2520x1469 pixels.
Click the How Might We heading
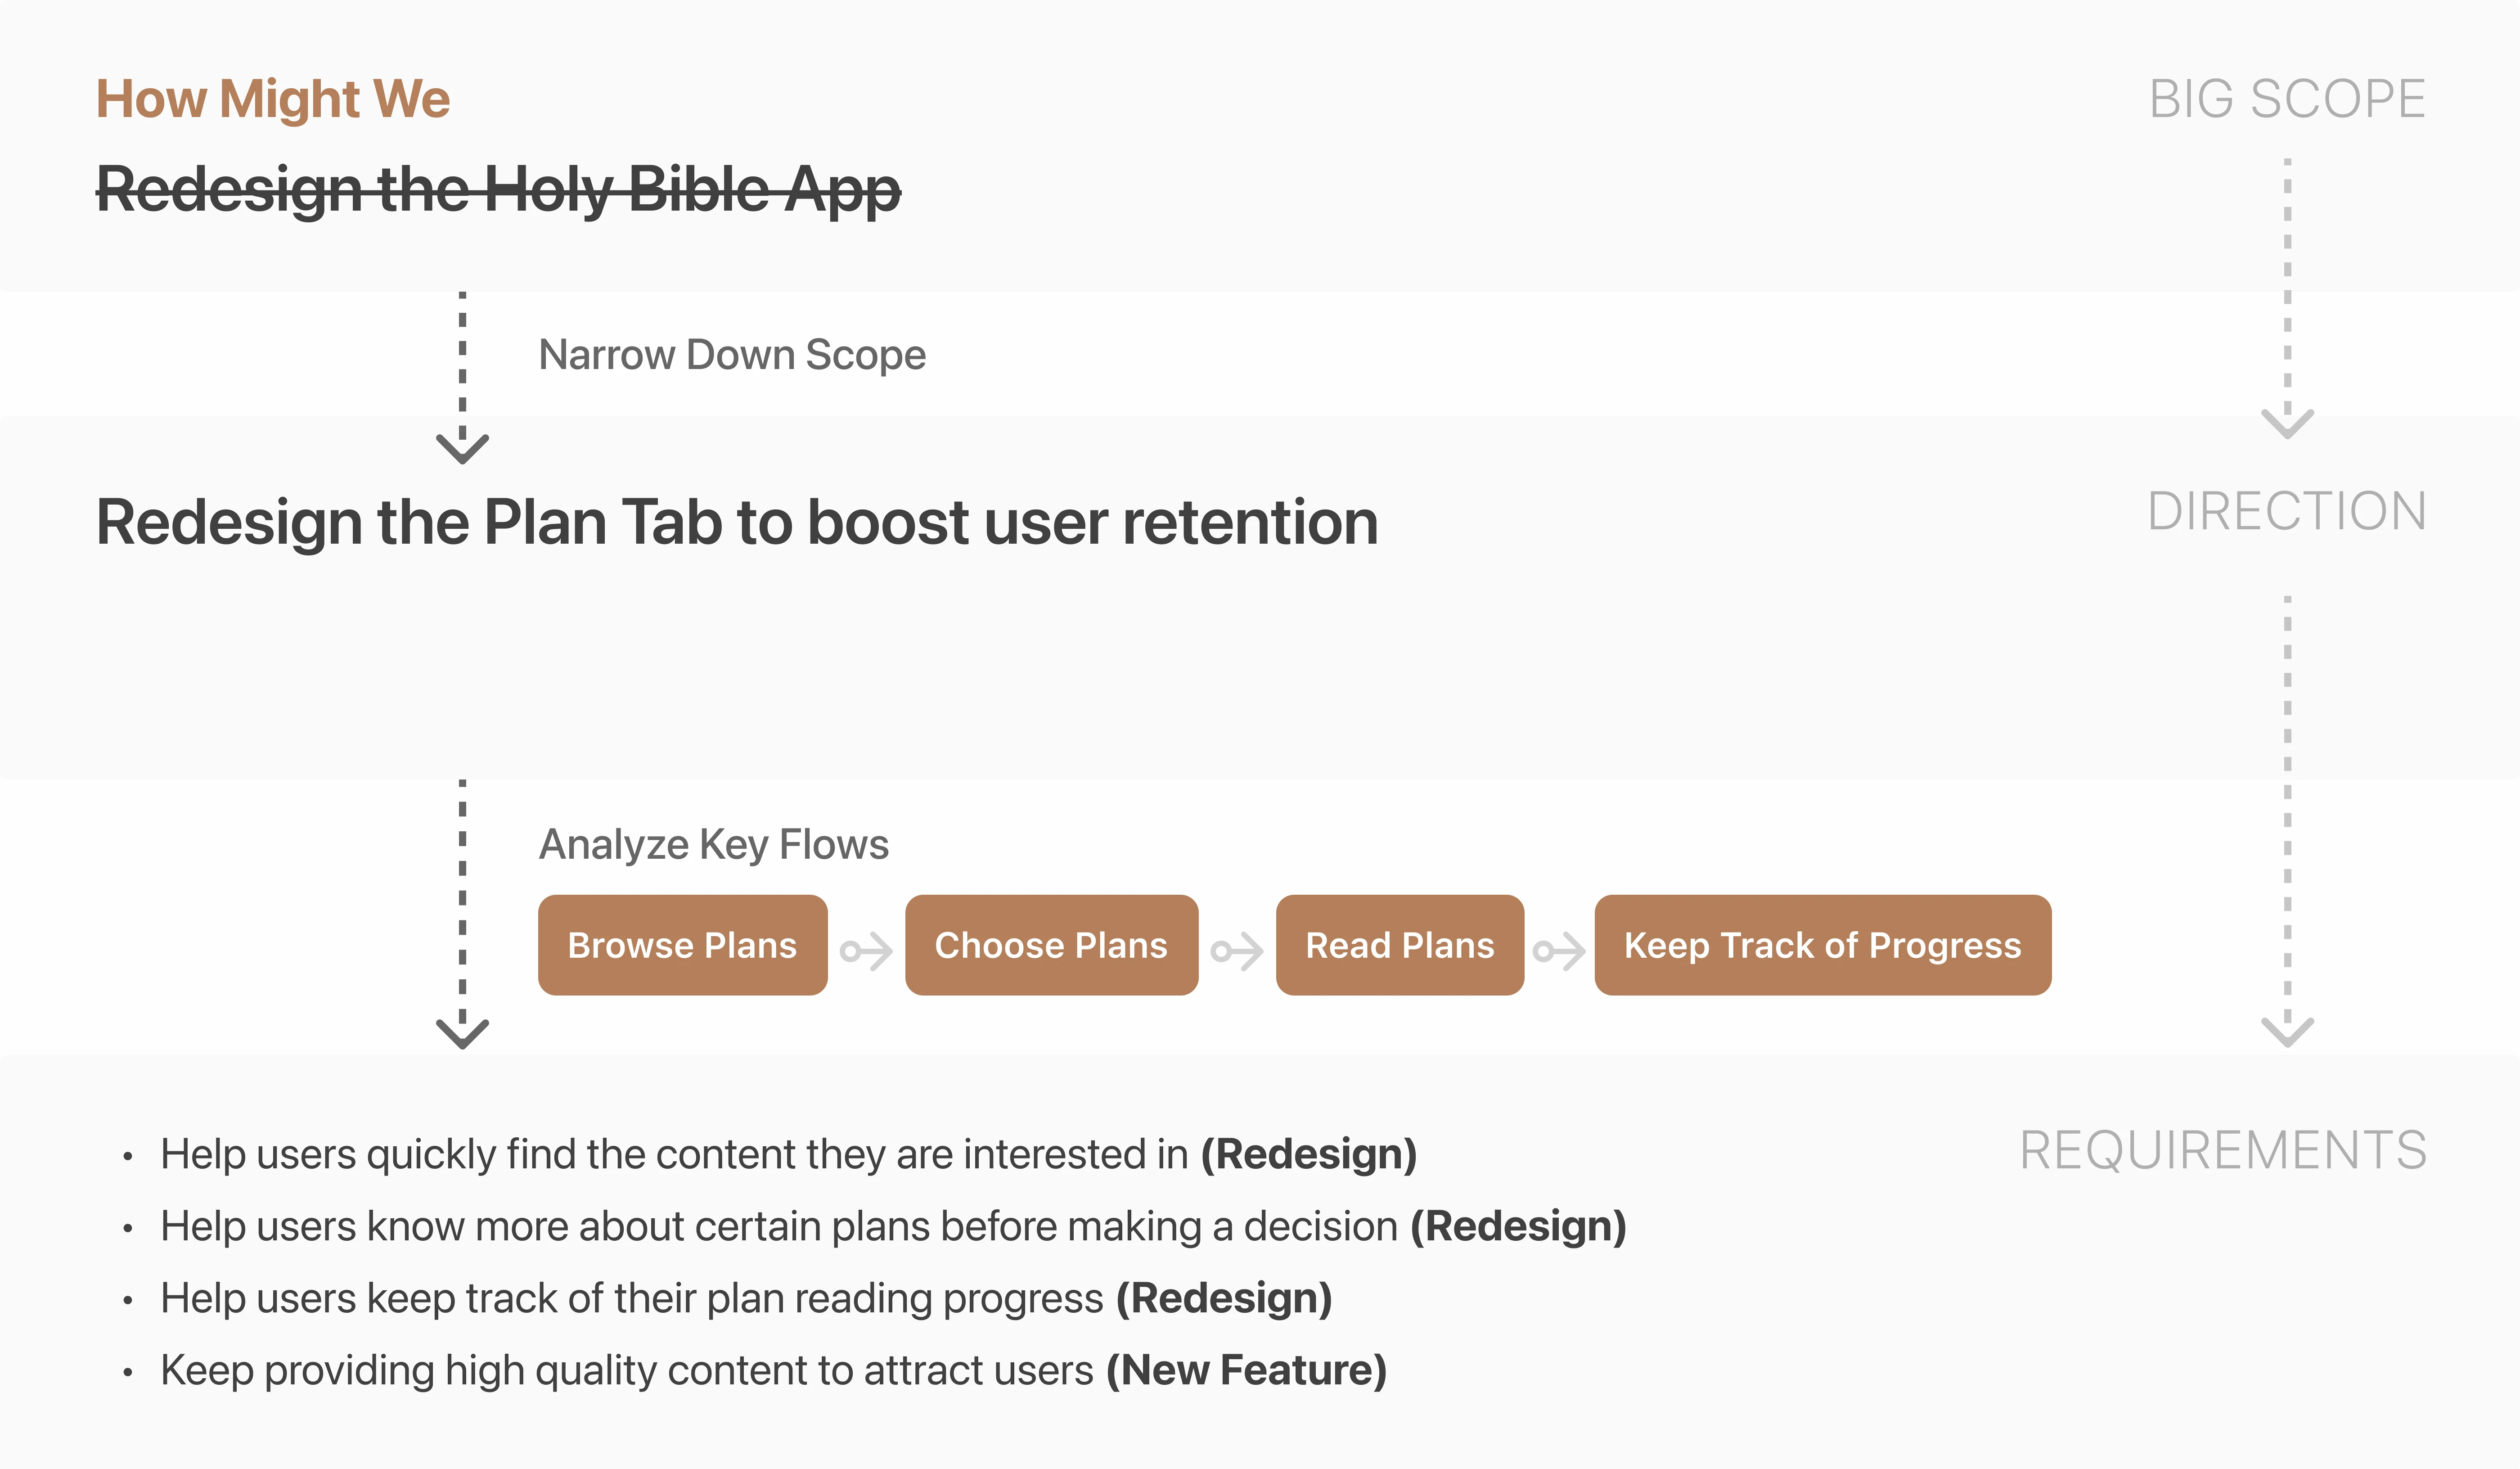pos(273,99)
